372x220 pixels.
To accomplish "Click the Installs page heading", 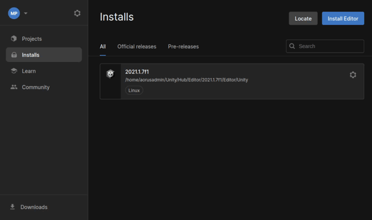I will click(116, 17).
